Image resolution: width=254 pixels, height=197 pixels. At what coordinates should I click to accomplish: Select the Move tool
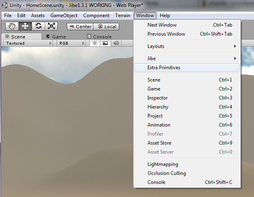[25, 26]
